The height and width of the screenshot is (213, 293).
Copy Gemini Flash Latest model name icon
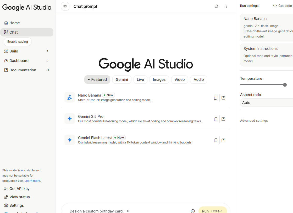click(x=216, y=140)
